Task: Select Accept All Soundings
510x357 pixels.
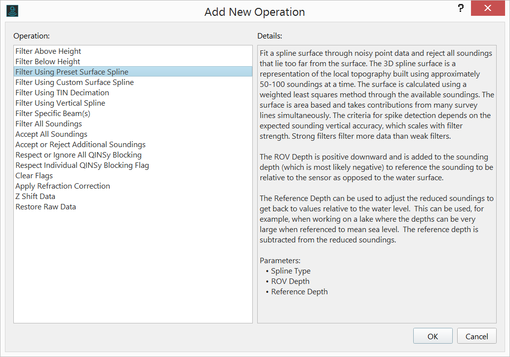Action: [x=51, y=134]
